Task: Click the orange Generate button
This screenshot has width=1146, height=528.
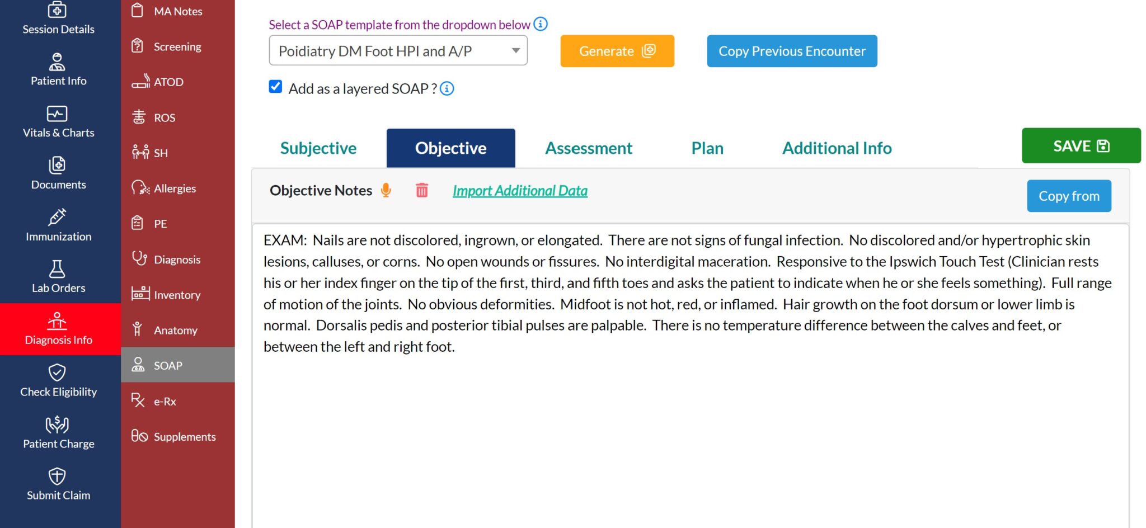Action: click(617, 51)
